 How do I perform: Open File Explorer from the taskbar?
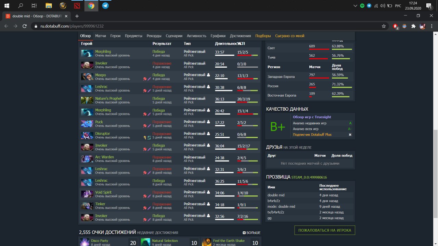[x=49, y=5]
